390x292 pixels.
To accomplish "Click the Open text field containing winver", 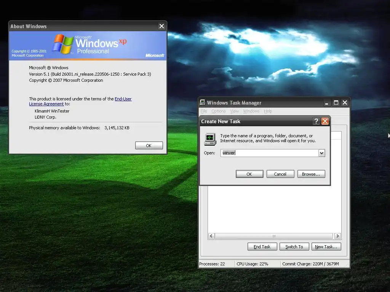I will point(270,153).
